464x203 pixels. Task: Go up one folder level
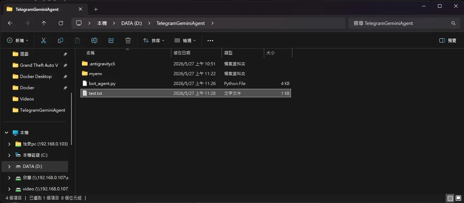coord(44,23)
